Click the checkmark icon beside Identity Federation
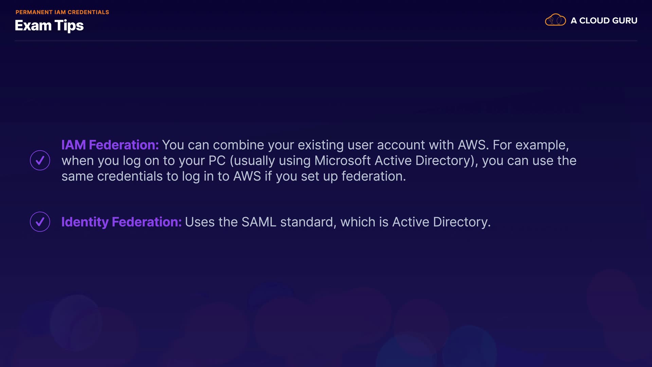This screenshot has width=652, height=367. (x=40, y=222)
